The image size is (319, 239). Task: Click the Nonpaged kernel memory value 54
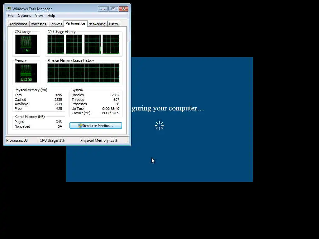60,126
